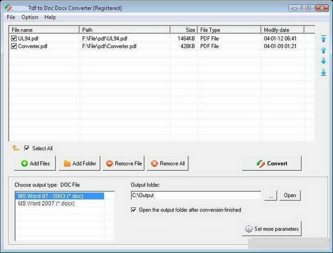
Task: Click path F:\File\pdf\Converter.pdf
Action: [109, 46]
